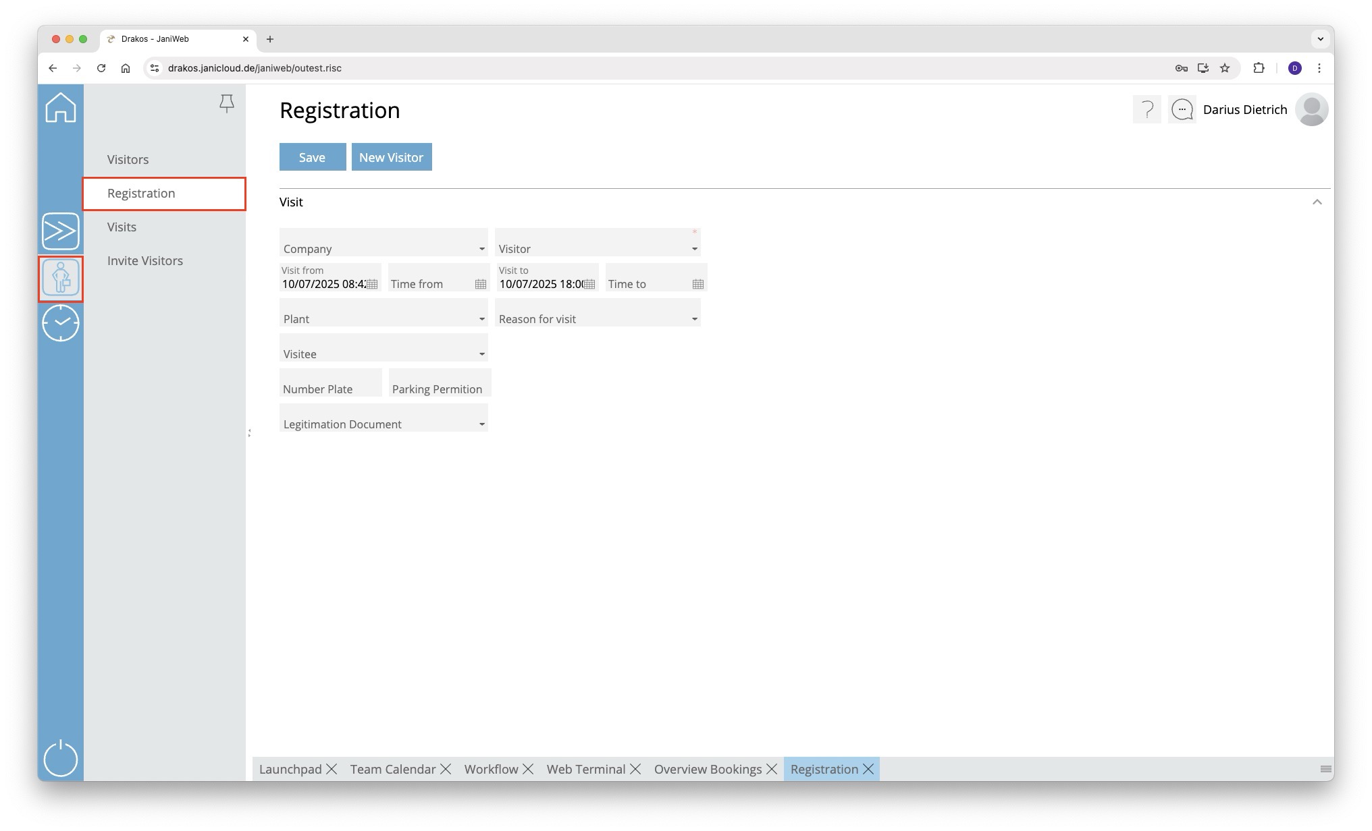
Task: Click the power logout icon
Action: point(60,758)
